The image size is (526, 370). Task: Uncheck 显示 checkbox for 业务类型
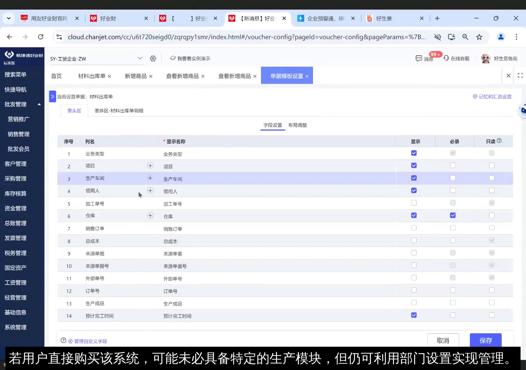point(414,153)
